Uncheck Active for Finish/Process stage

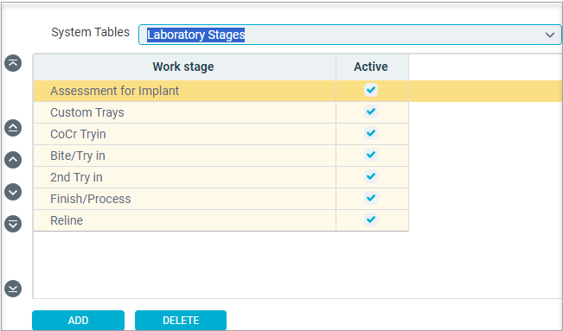[371, 198]
